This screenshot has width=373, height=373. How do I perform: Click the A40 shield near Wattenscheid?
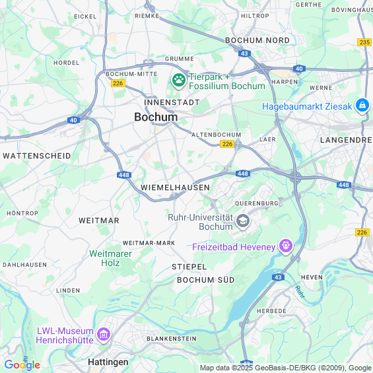(x=73, y=120)
